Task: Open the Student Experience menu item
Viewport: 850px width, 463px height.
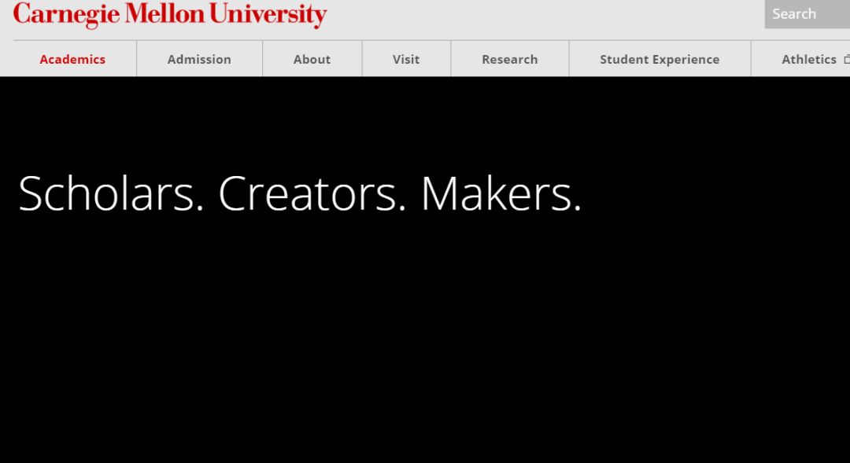Action: pyautogui.click(x=660, y=59)
